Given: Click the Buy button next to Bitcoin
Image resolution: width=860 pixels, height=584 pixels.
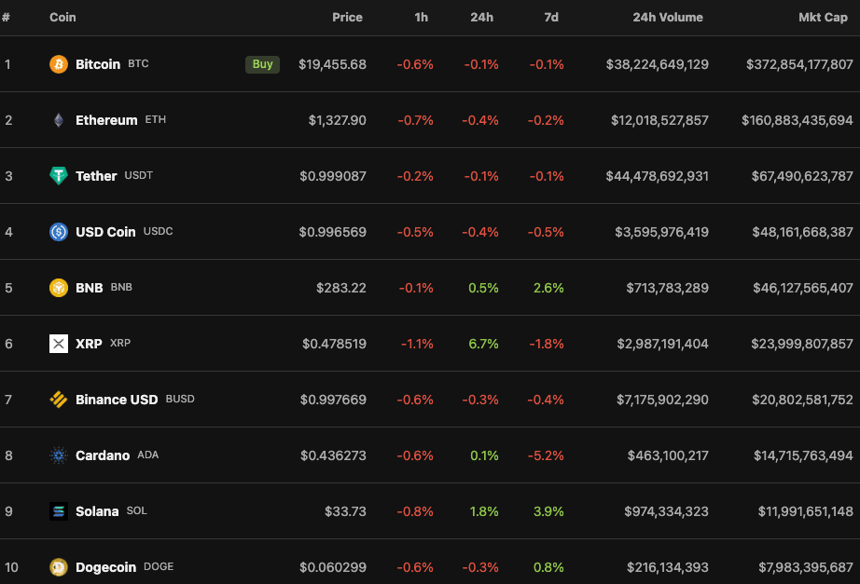Looking at the screenshot, I should [262, 64].
